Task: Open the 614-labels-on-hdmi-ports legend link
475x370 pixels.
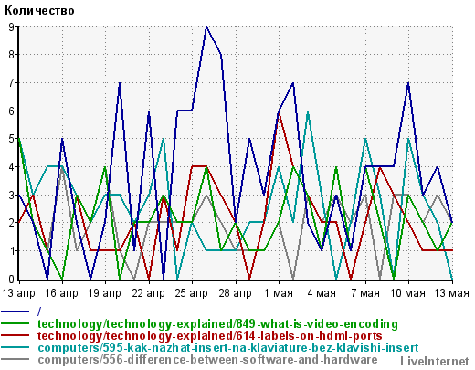Action: (x=210, y=336)
